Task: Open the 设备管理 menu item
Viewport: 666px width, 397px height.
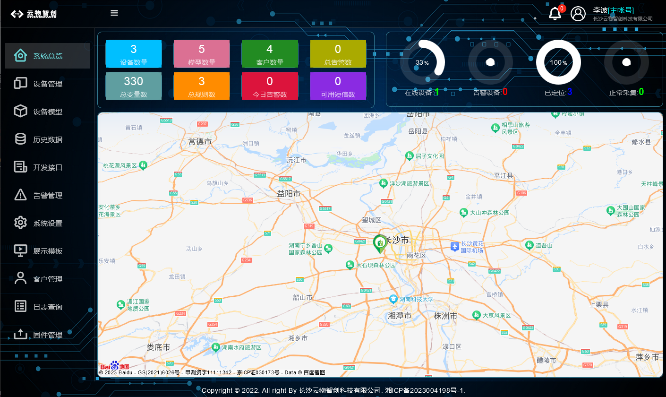Action: (x=47, y=84)
